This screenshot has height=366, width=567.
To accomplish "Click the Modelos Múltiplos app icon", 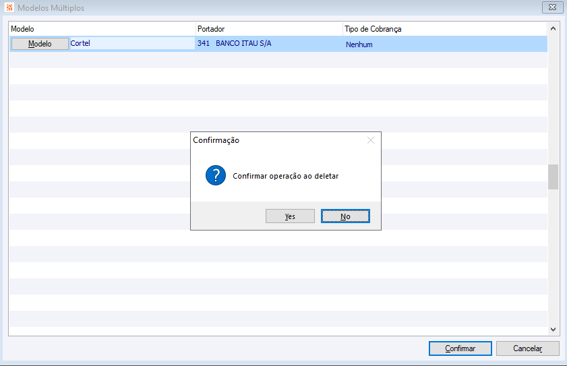I will 9,7.
